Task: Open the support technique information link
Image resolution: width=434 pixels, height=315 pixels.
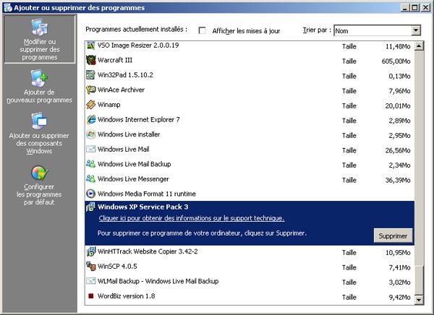Action: click(x=192, y=218)
